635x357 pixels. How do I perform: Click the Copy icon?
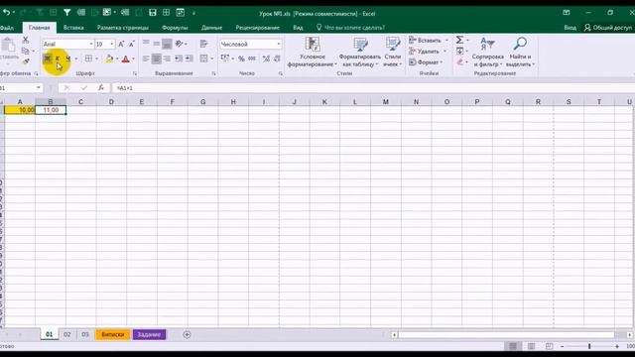point(26,51)
